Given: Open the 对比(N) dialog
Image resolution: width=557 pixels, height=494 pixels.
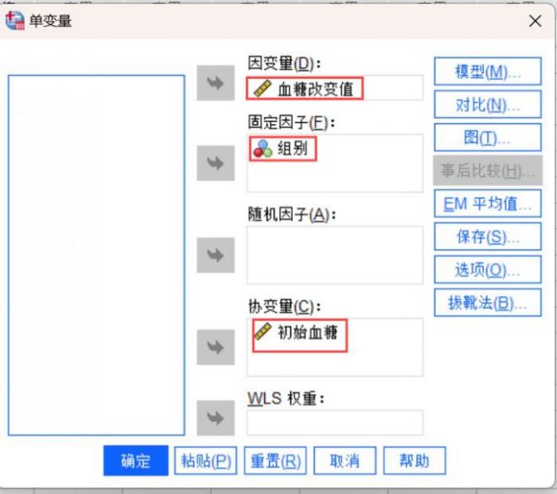Looking at the screenshot, I should [x=488, y=105].
